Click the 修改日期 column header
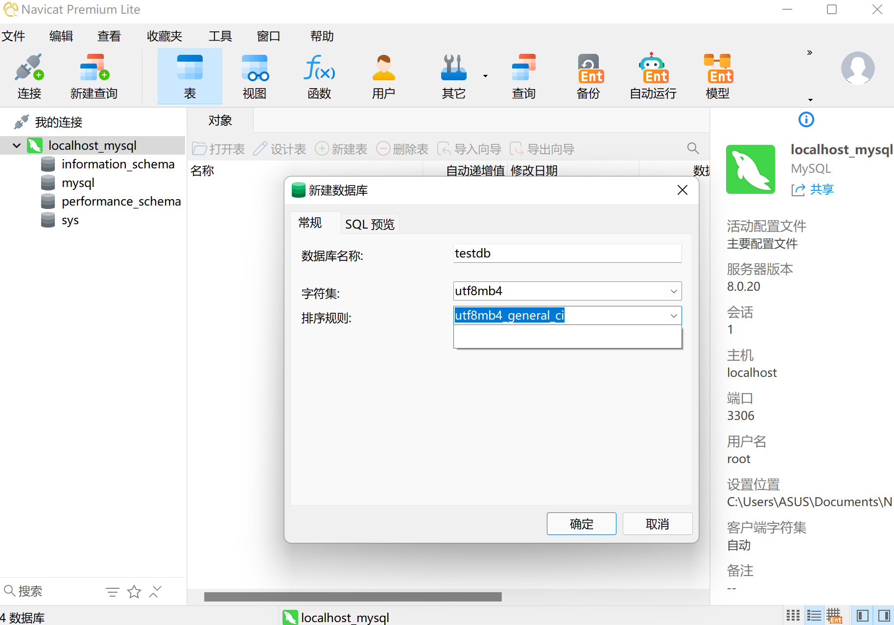The width and height of the screenshot is (894, 625). pos(534,170)
